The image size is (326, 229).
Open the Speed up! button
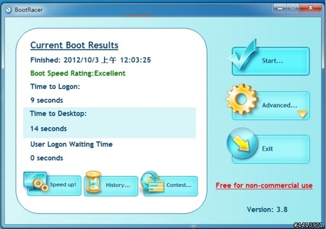pos(54,185)
